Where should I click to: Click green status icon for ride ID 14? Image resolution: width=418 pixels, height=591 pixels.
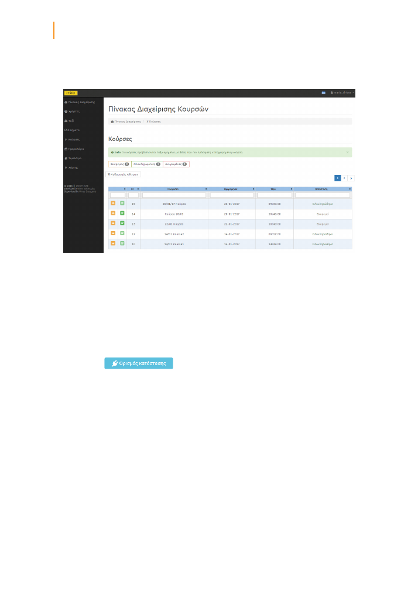pyautogui.click(x=122, y=214)
